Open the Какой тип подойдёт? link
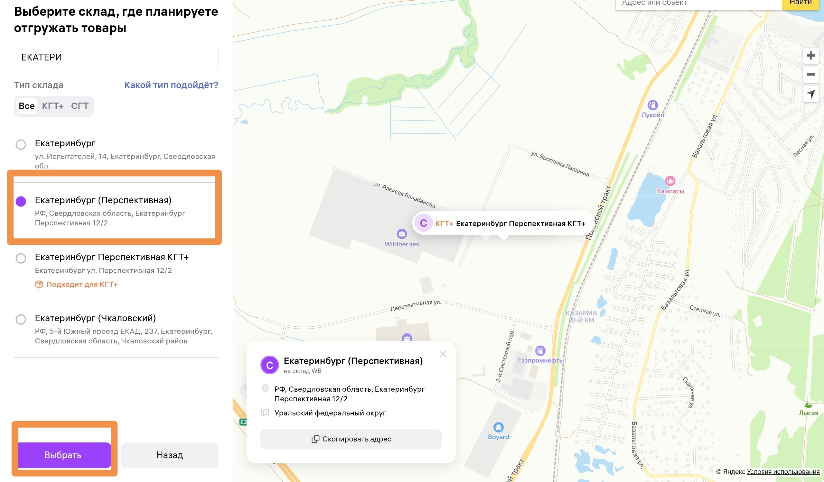This screenshot has height=482, width=824. tap(171, 85)
